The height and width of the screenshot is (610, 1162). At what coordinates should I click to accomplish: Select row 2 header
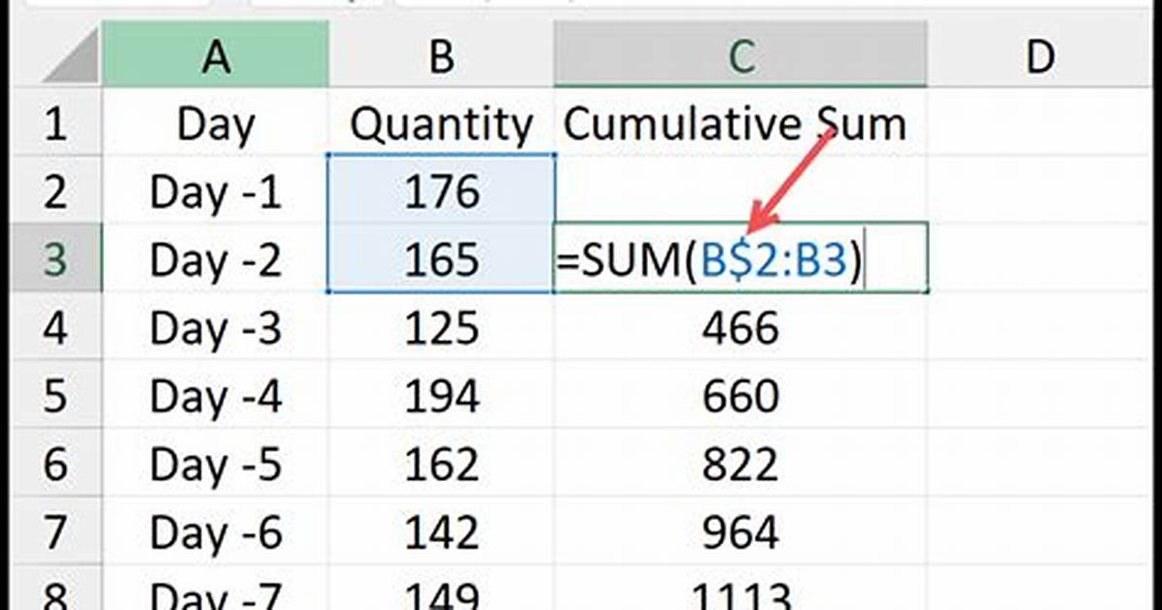(57, 189)
